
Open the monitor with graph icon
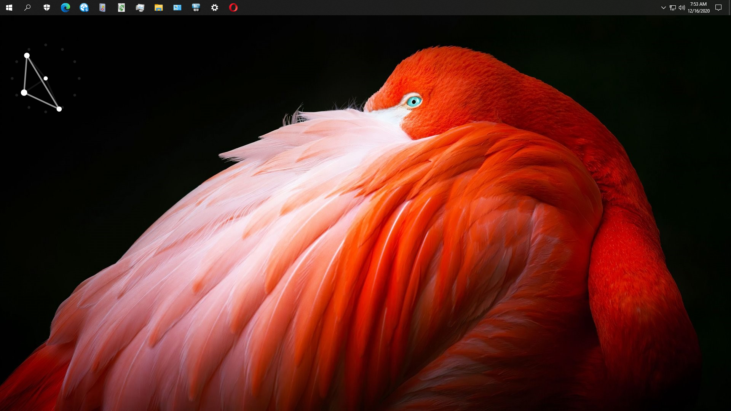coord(140,8)
